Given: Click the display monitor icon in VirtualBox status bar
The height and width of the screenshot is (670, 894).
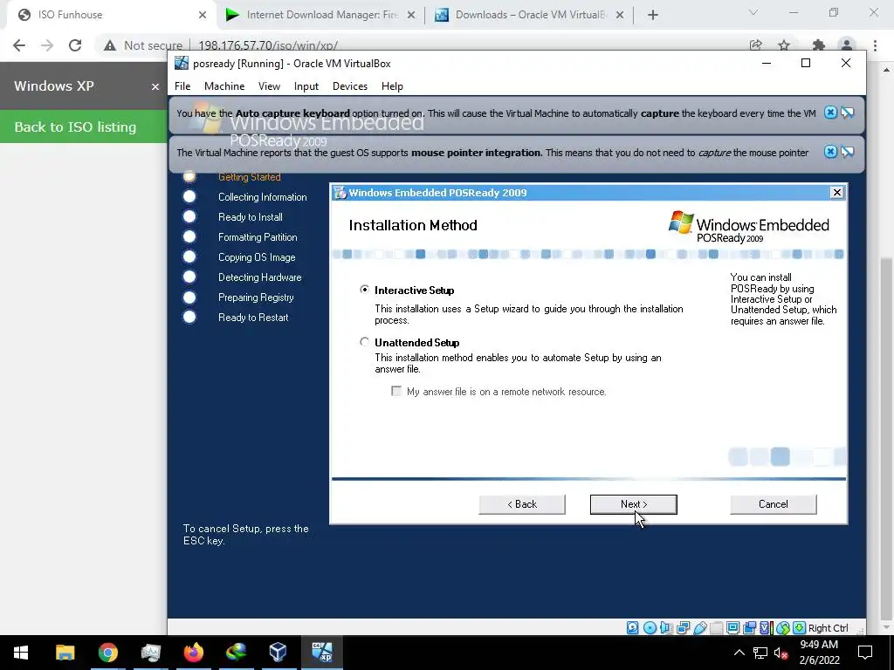Looking at the screenshot, I should [733, 628].
